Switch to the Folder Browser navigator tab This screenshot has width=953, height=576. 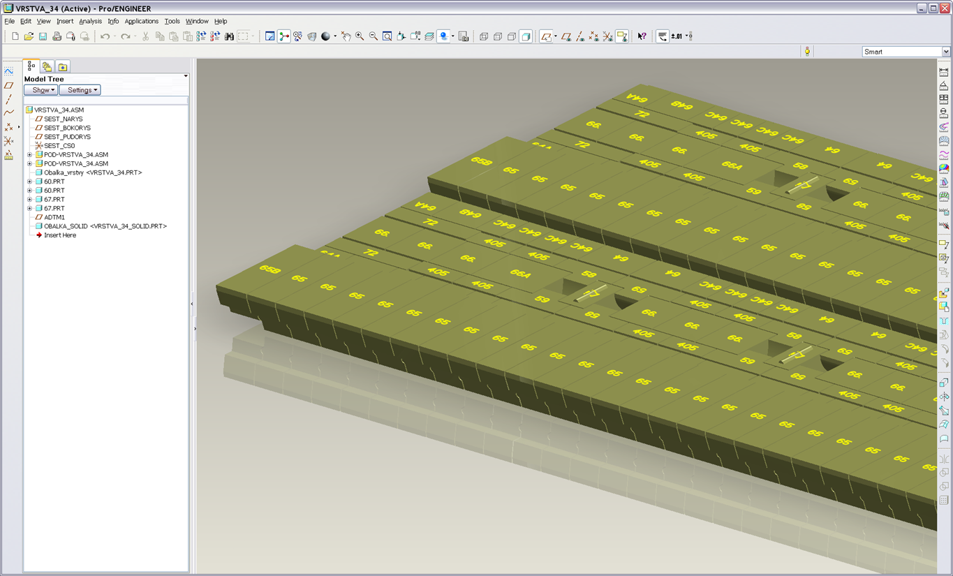[47, 66]
